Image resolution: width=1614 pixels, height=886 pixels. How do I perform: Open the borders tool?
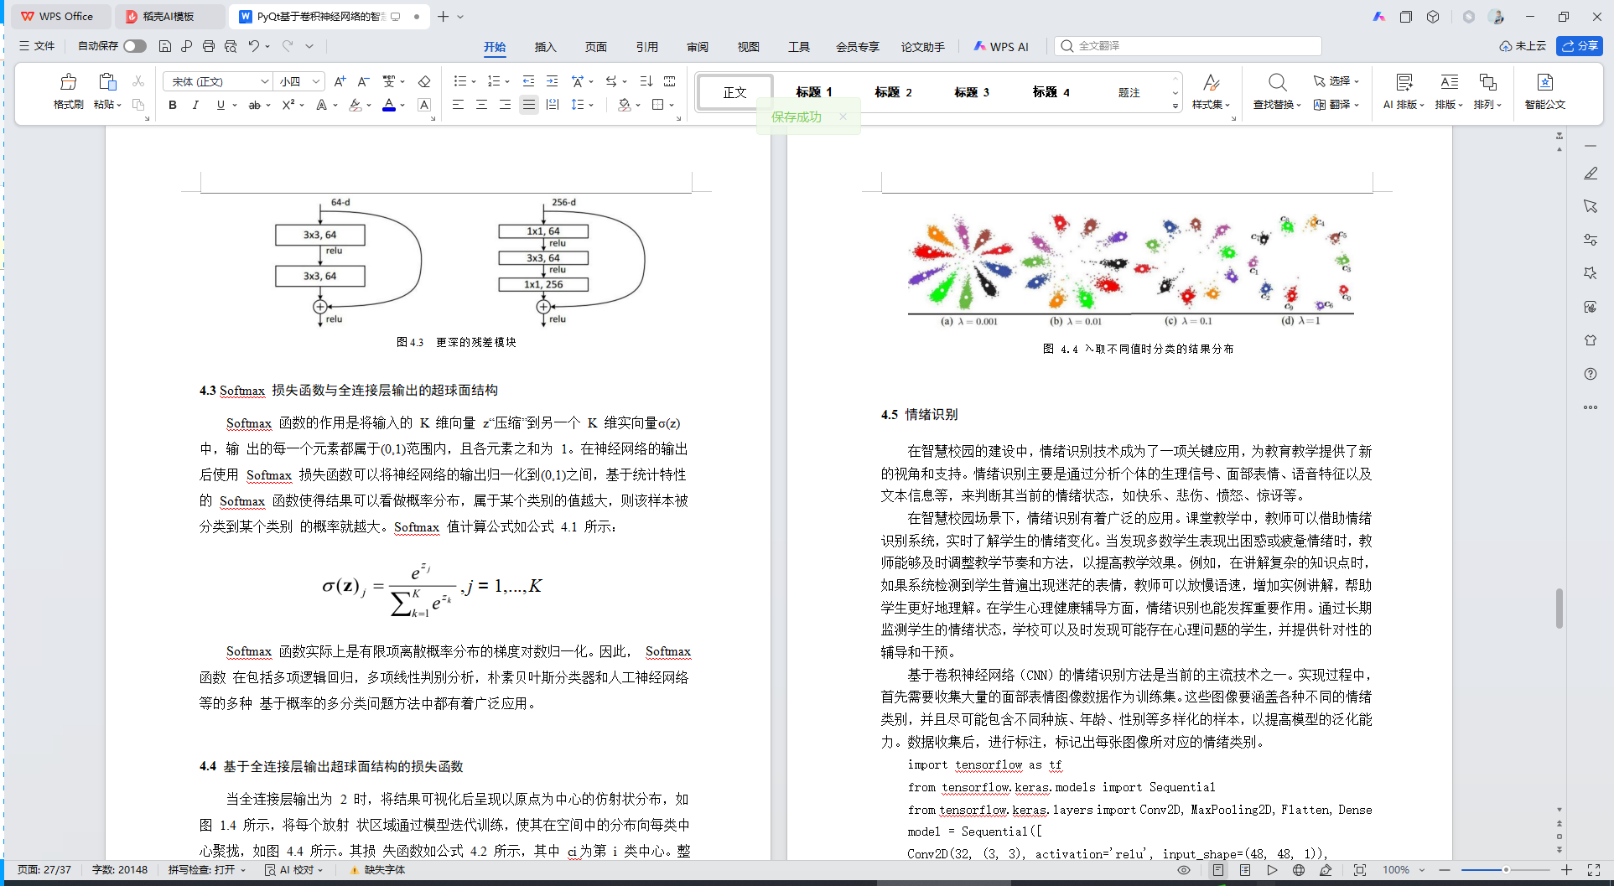[x=658, y=105]
